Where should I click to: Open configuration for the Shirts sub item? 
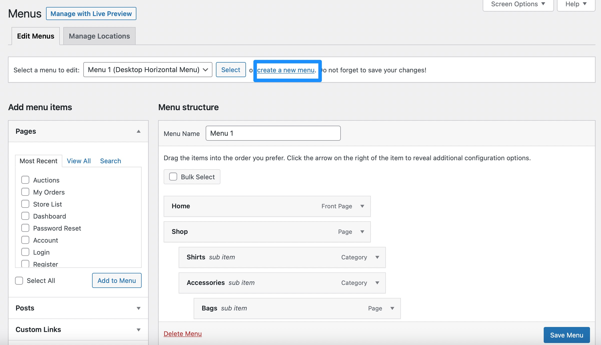(377, 257)
